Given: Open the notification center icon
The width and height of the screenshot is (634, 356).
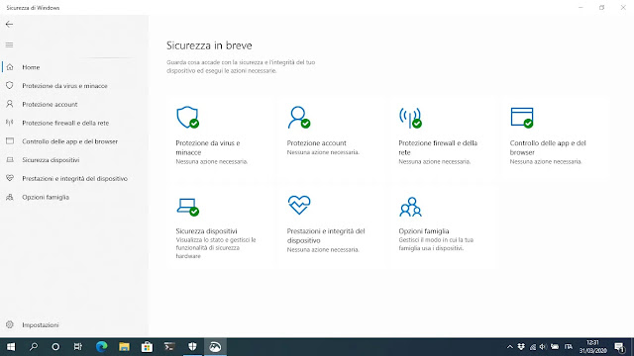Looking at the screenshot, I should (x=620, y=347).
